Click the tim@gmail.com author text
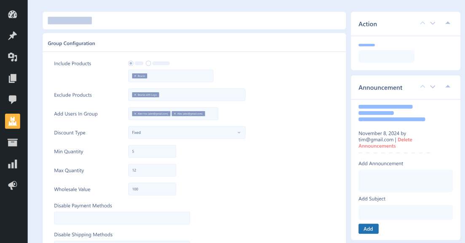 (x=376, y=139)
